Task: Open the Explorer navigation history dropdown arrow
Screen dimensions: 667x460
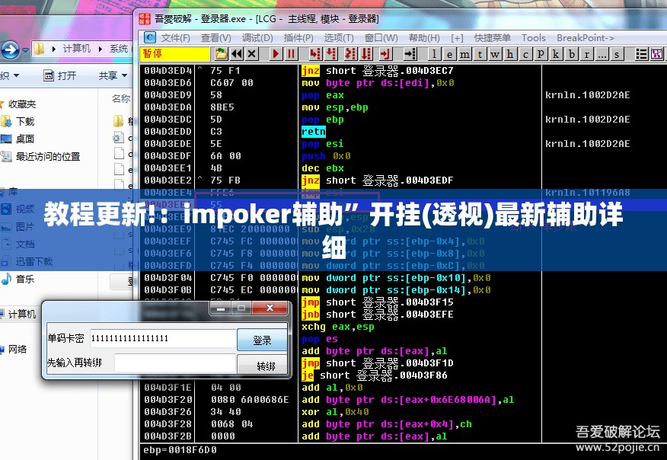Action: click(25, 50)
